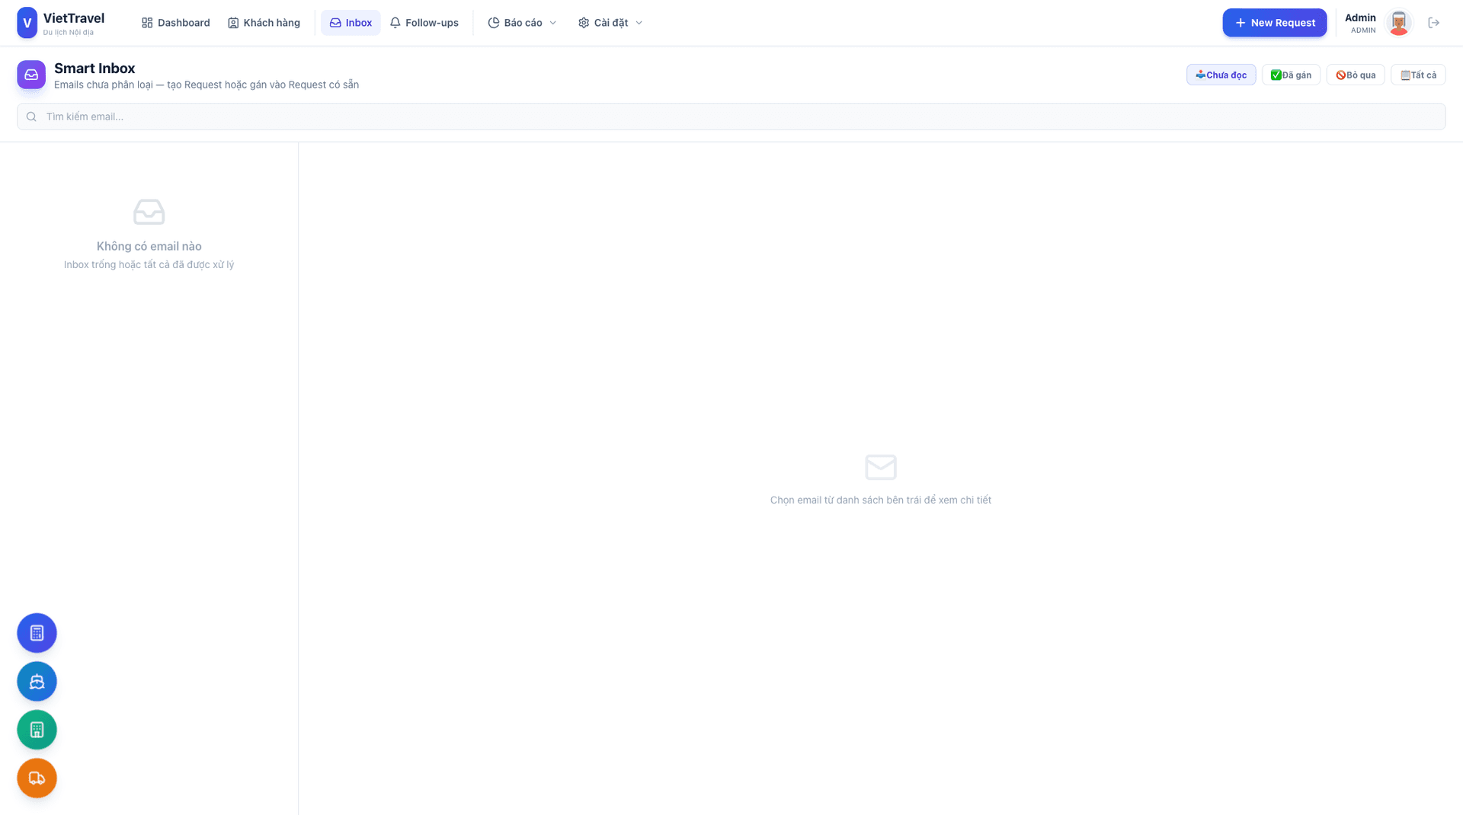Image resolution: width=1463 pixels, height=815 pixels.
Task: Open the blue calculator floating button
Action: pos(37,633)
